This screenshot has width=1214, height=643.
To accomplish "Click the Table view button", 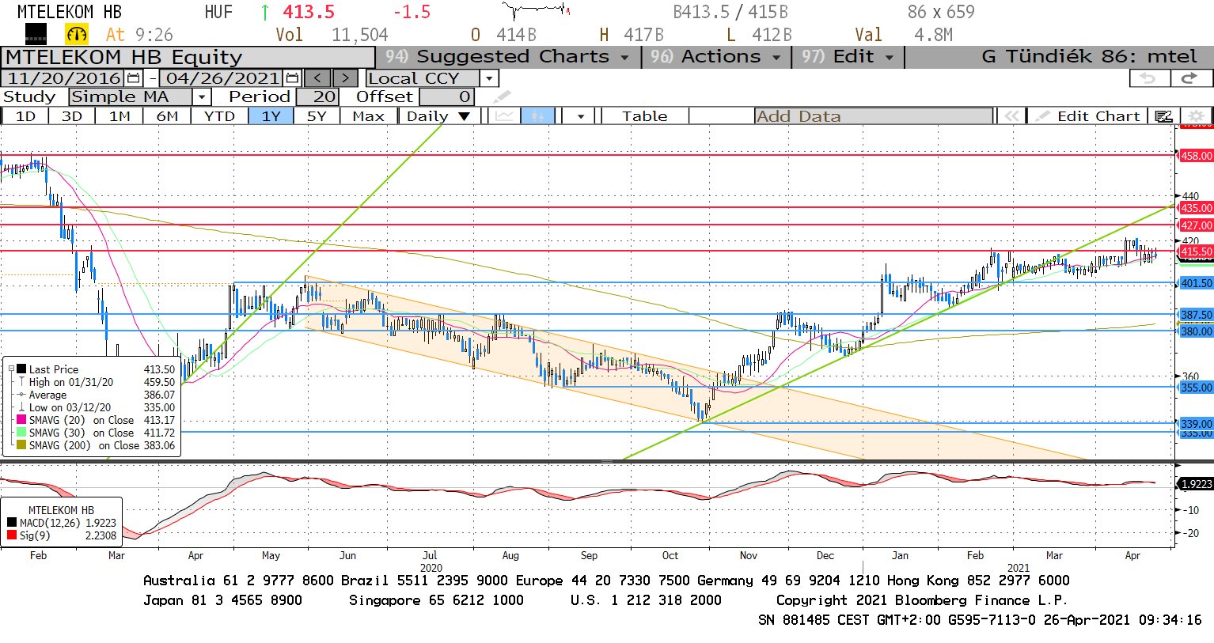I will pos(645,116).
